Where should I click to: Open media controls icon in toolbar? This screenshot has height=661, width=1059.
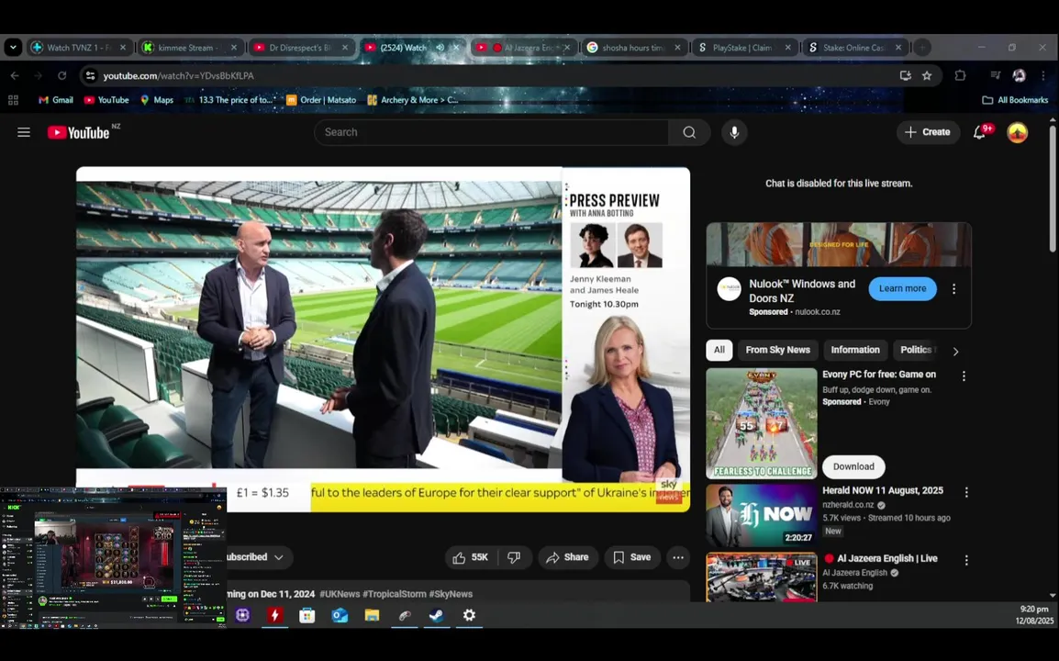pyautogui.click(x=995, y=75)
